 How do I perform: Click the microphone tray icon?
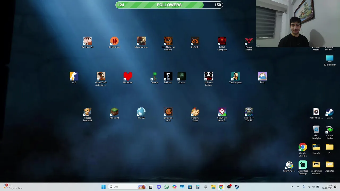click(304, 187)
